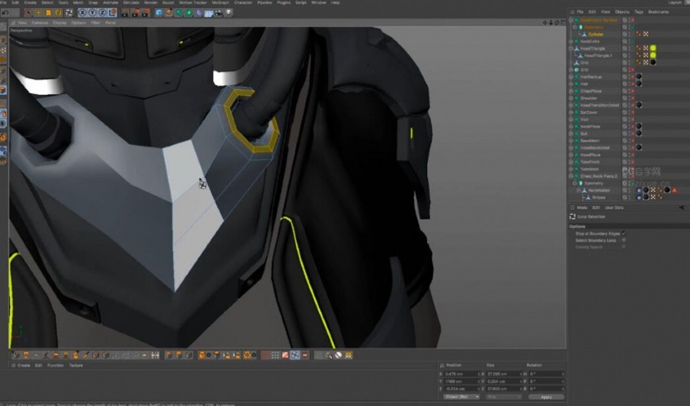Image resolution: width=690 pixels, height=406 pixels.
Task: Click the Apply button in coordinates panel
Action: tap(546, 397)
